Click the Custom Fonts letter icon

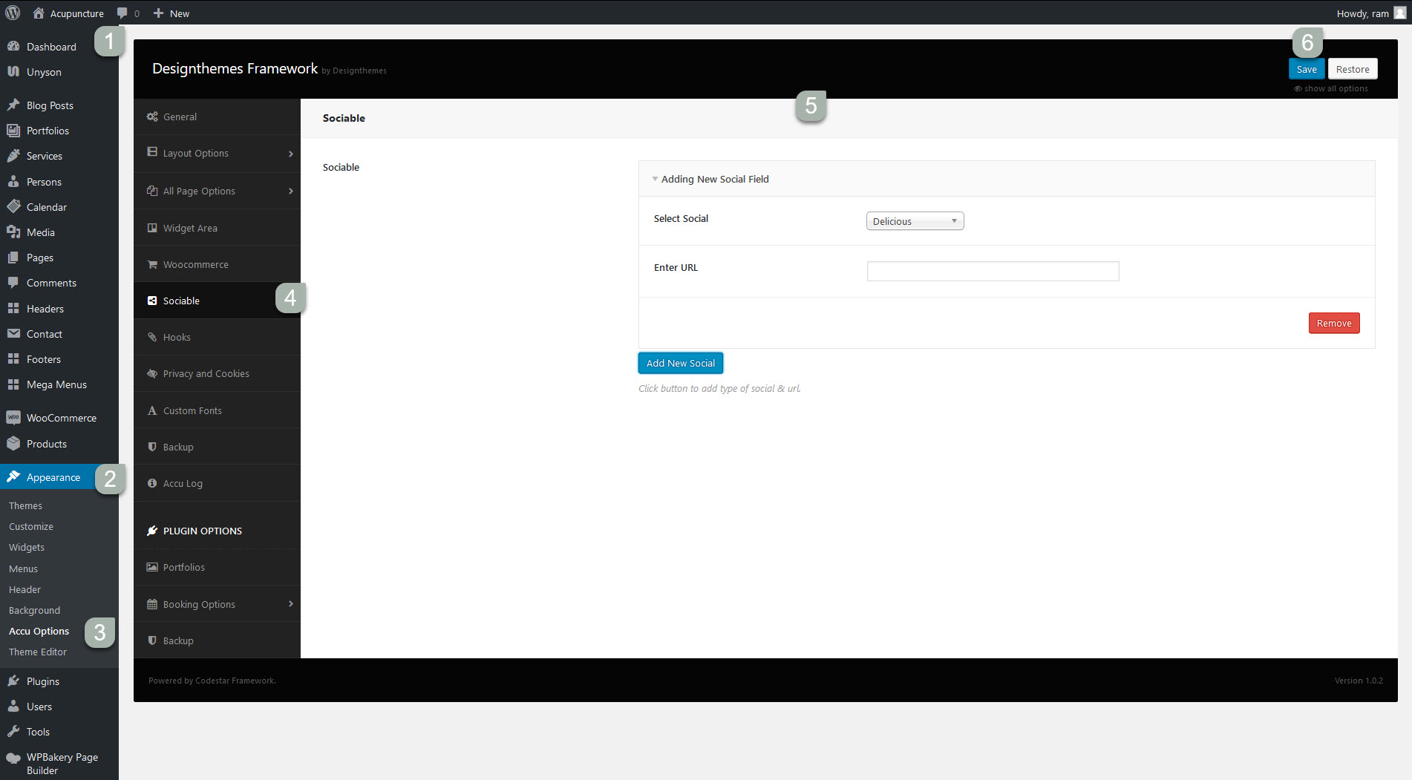pos(152,410)
